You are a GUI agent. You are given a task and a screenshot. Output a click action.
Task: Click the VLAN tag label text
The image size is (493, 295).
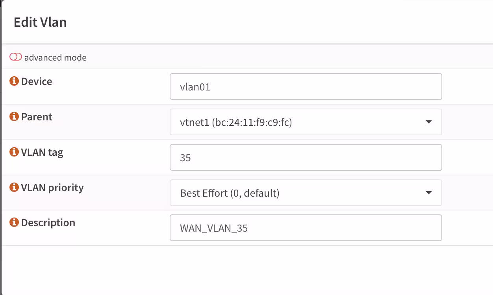coord(42,152)
